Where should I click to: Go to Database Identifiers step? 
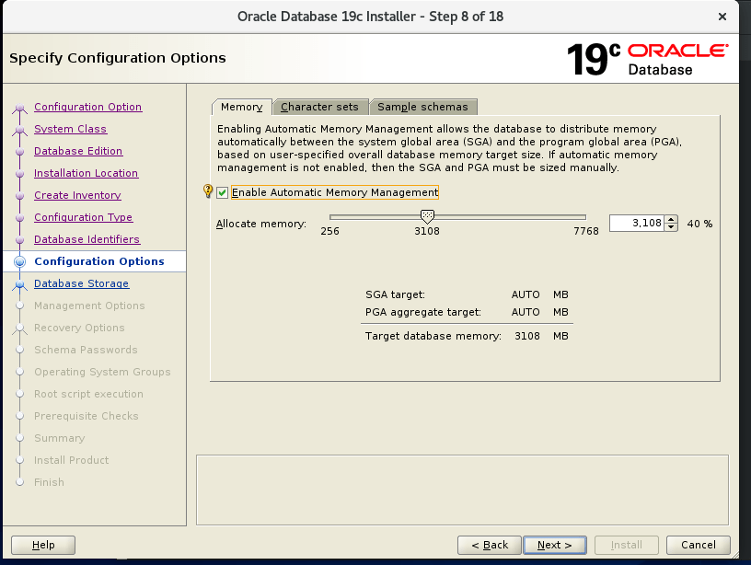pyautogui.click(x=87, y=239)
